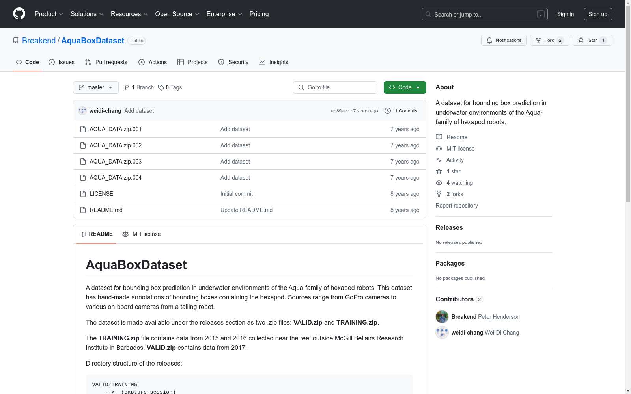Switch to the Code tab

(x=28, y=62)
